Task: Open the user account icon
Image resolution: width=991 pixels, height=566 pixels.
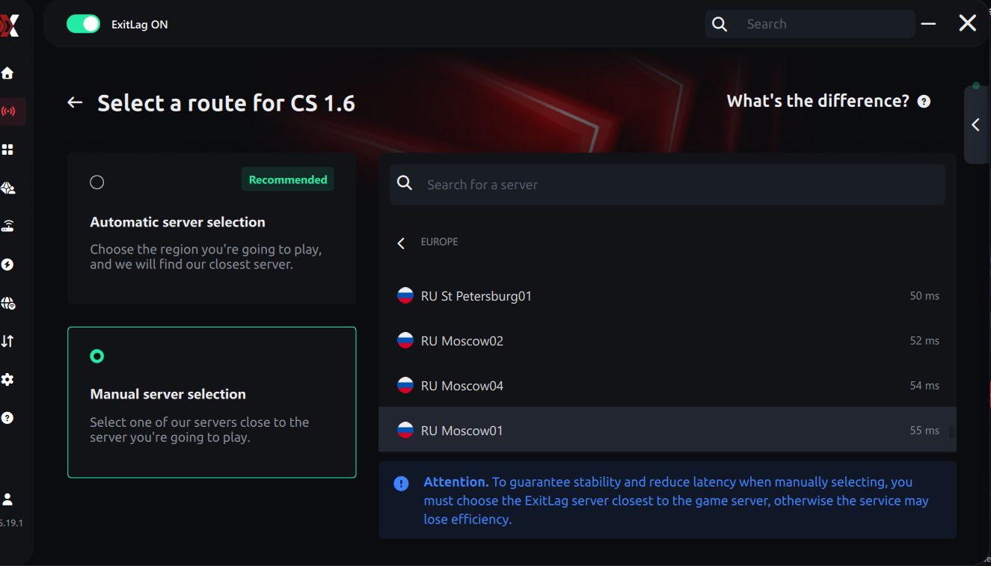Action: (x=7, y=499)
